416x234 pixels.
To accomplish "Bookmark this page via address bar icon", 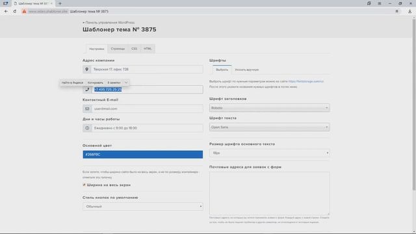I will tap(397, 12).
